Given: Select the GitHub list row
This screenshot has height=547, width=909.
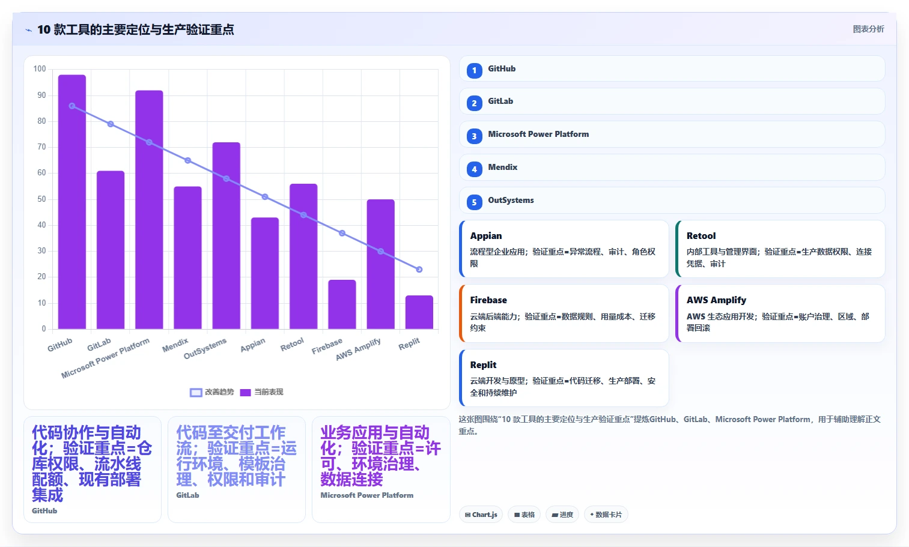Looking at the screenshot, I should coord(672,68).
